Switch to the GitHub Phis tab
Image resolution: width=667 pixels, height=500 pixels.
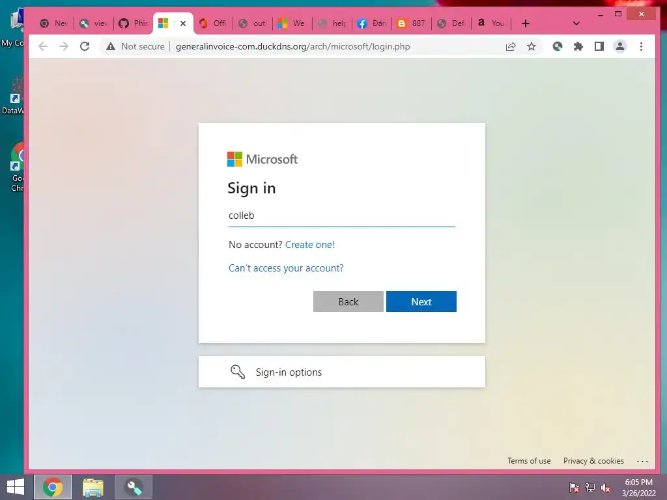tap(133, 23)
